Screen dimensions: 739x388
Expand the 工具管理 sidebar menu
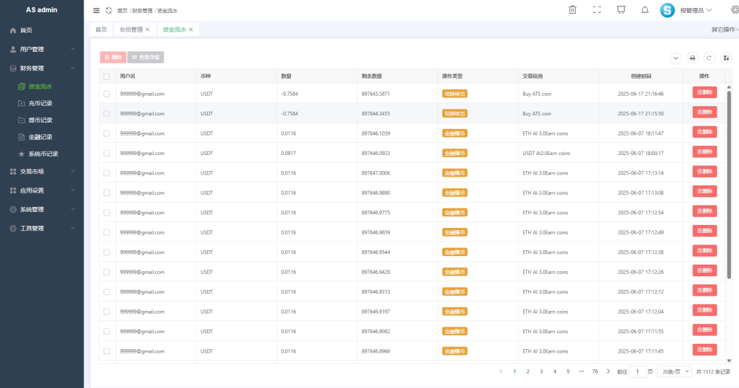(x=42, y=228)
